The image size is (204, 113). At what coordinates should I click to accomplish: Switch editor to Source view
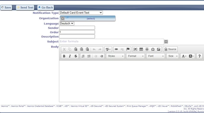(x=170, y=49)
